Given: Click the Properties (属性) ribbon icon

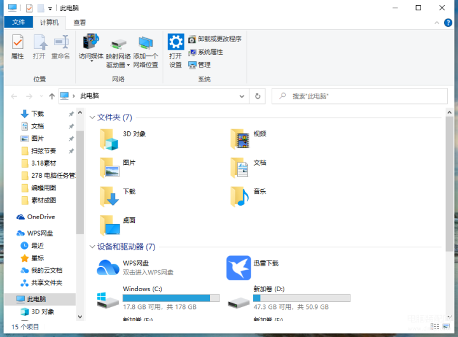Looking at the screenshot, I should click(x=18, y=47).
